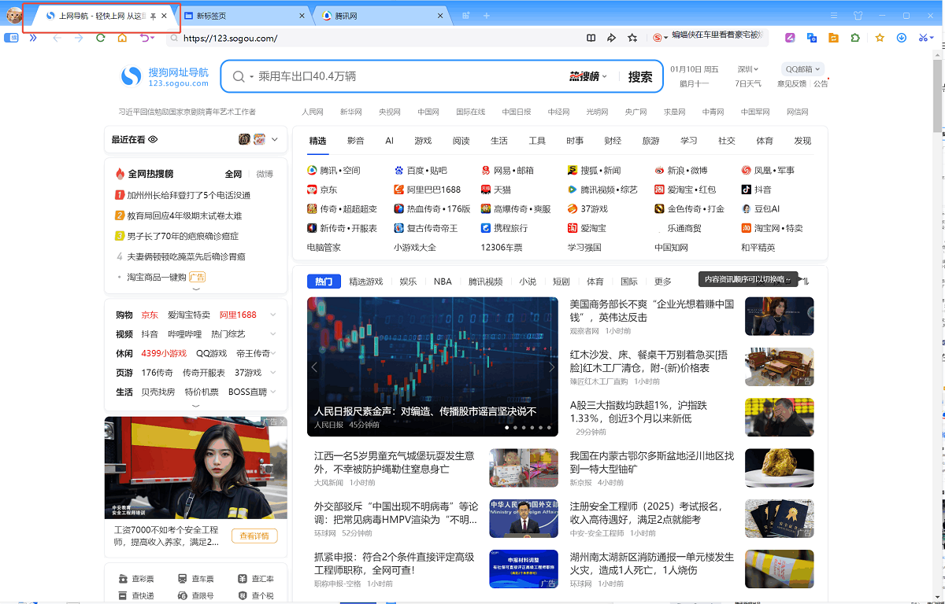Click the user avatar in the title bar

(13, 15)
